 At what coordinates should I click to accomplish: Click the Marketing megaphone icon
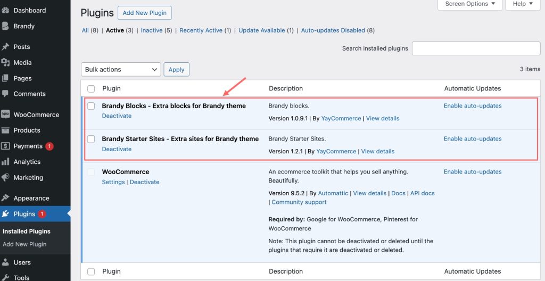click(x=5, y=177)
